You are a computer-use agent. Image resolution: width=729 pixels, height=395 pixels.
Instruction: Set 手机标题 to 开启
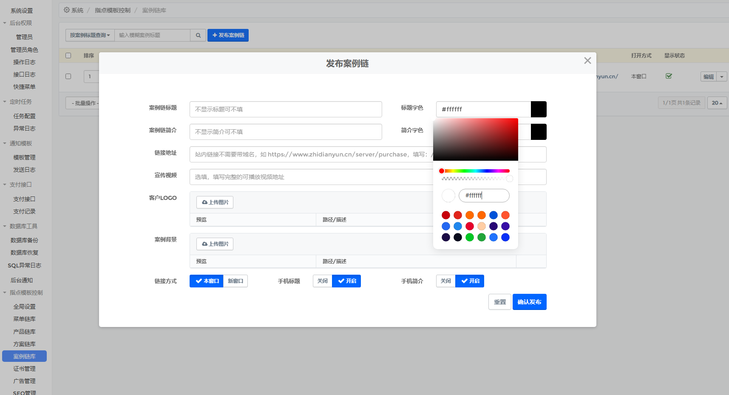346,281
